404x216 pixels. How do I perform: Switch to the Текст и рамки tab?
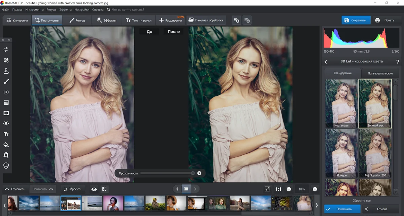[138, 20]
